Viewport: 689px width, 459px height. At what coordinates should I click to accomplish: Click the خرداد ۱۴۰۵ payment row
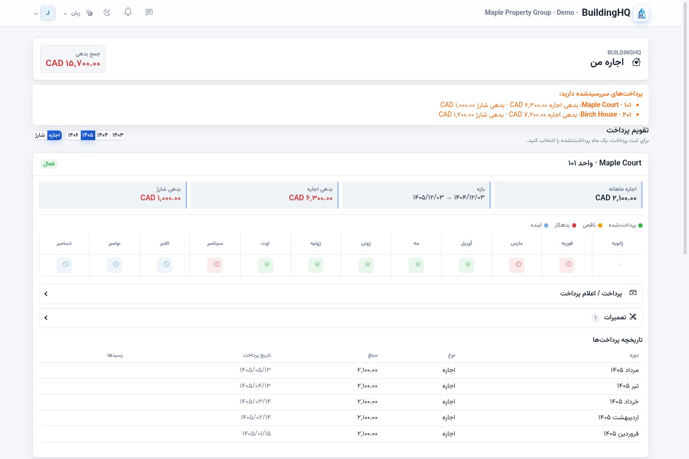tap(341, 402)
